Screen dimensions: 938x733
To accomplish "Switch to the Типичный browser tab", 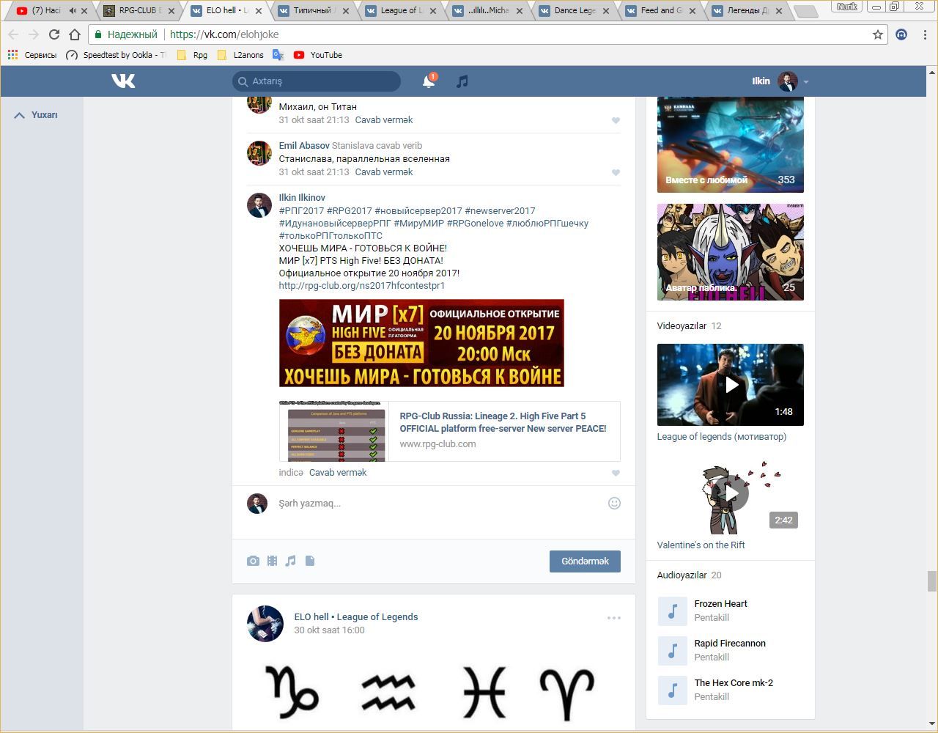I will point(313,11).
